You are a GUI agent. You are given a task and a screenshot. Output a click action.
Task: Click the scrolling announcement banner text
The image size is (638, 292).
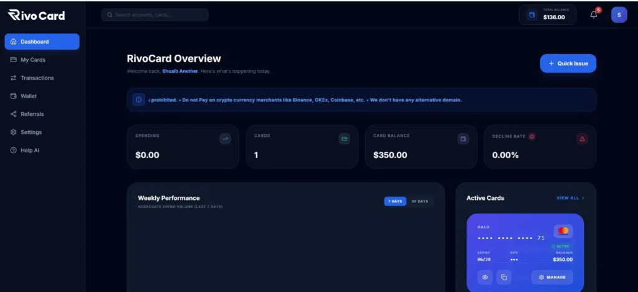click(305, 100)
